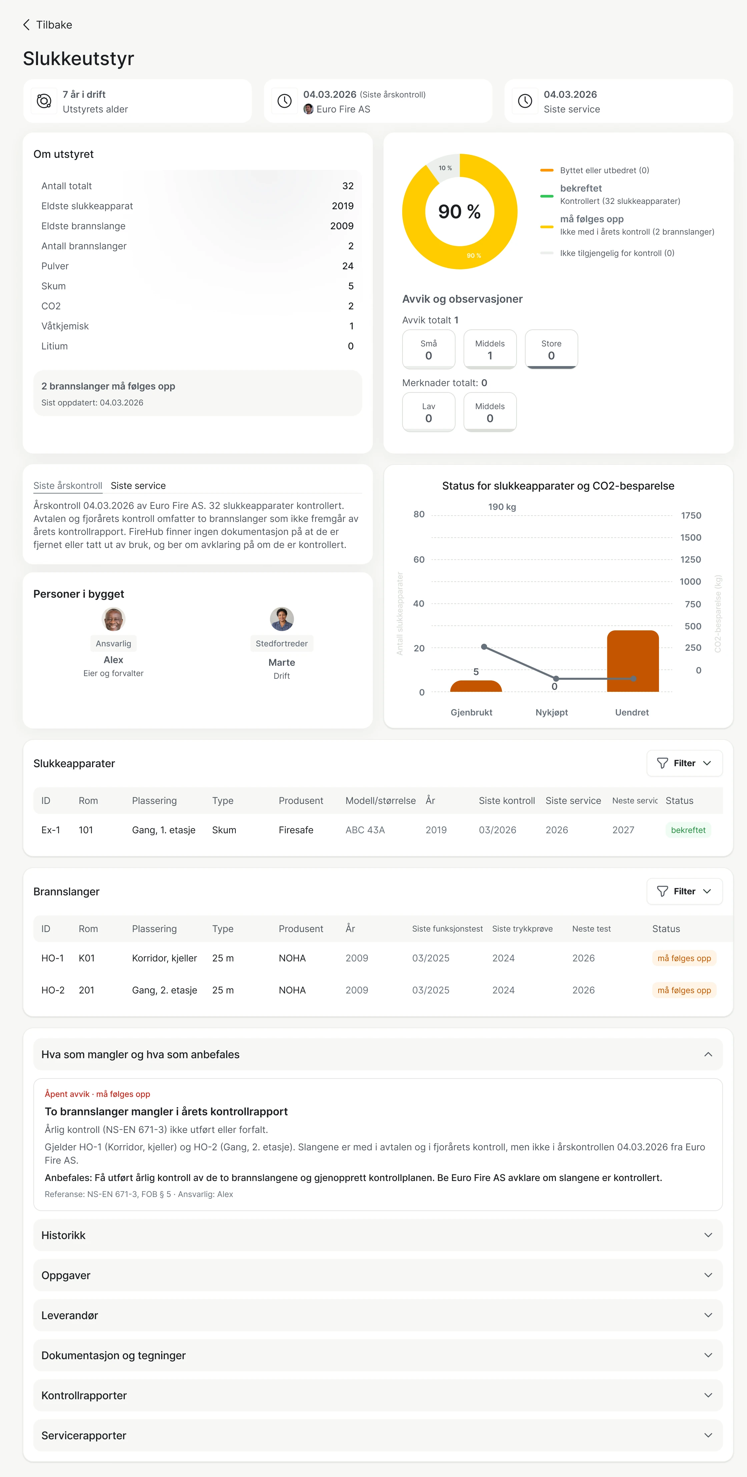Click the back arrow next to Tilbake
Screen dimensions: 747x1477
click(26, 25)
